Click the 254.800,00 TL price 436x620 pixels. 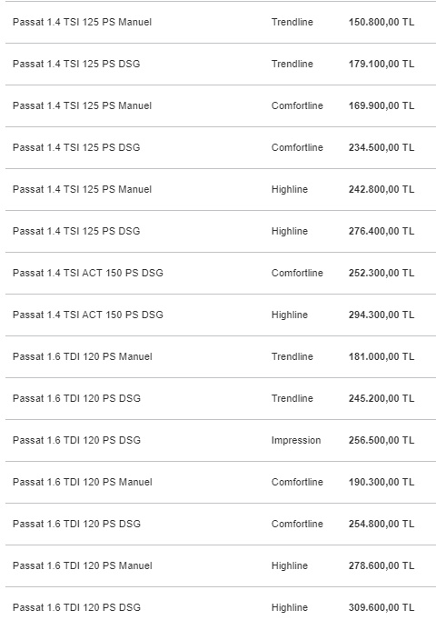(x=381, y=524)
